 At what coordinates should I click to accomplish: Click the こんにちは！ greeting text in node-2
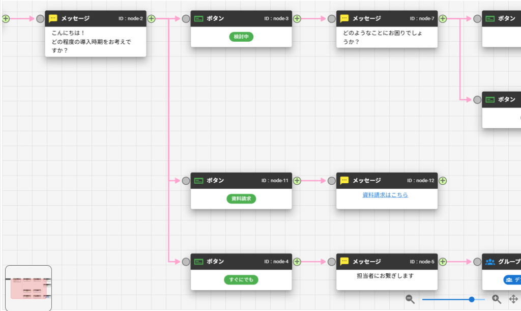click(x=69, y=33)
